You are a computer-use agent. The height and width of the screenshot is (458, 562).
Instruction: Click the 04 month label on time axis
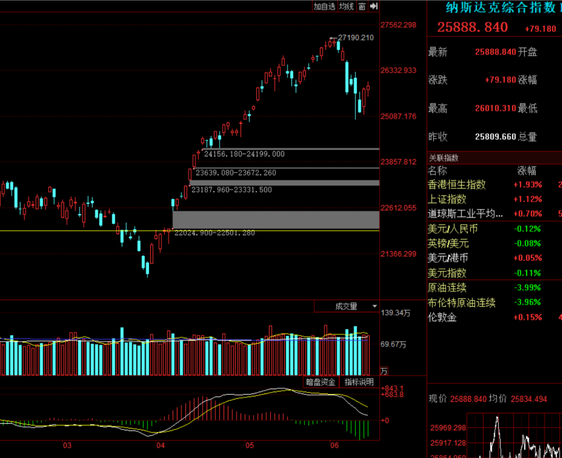click(160, 446)
